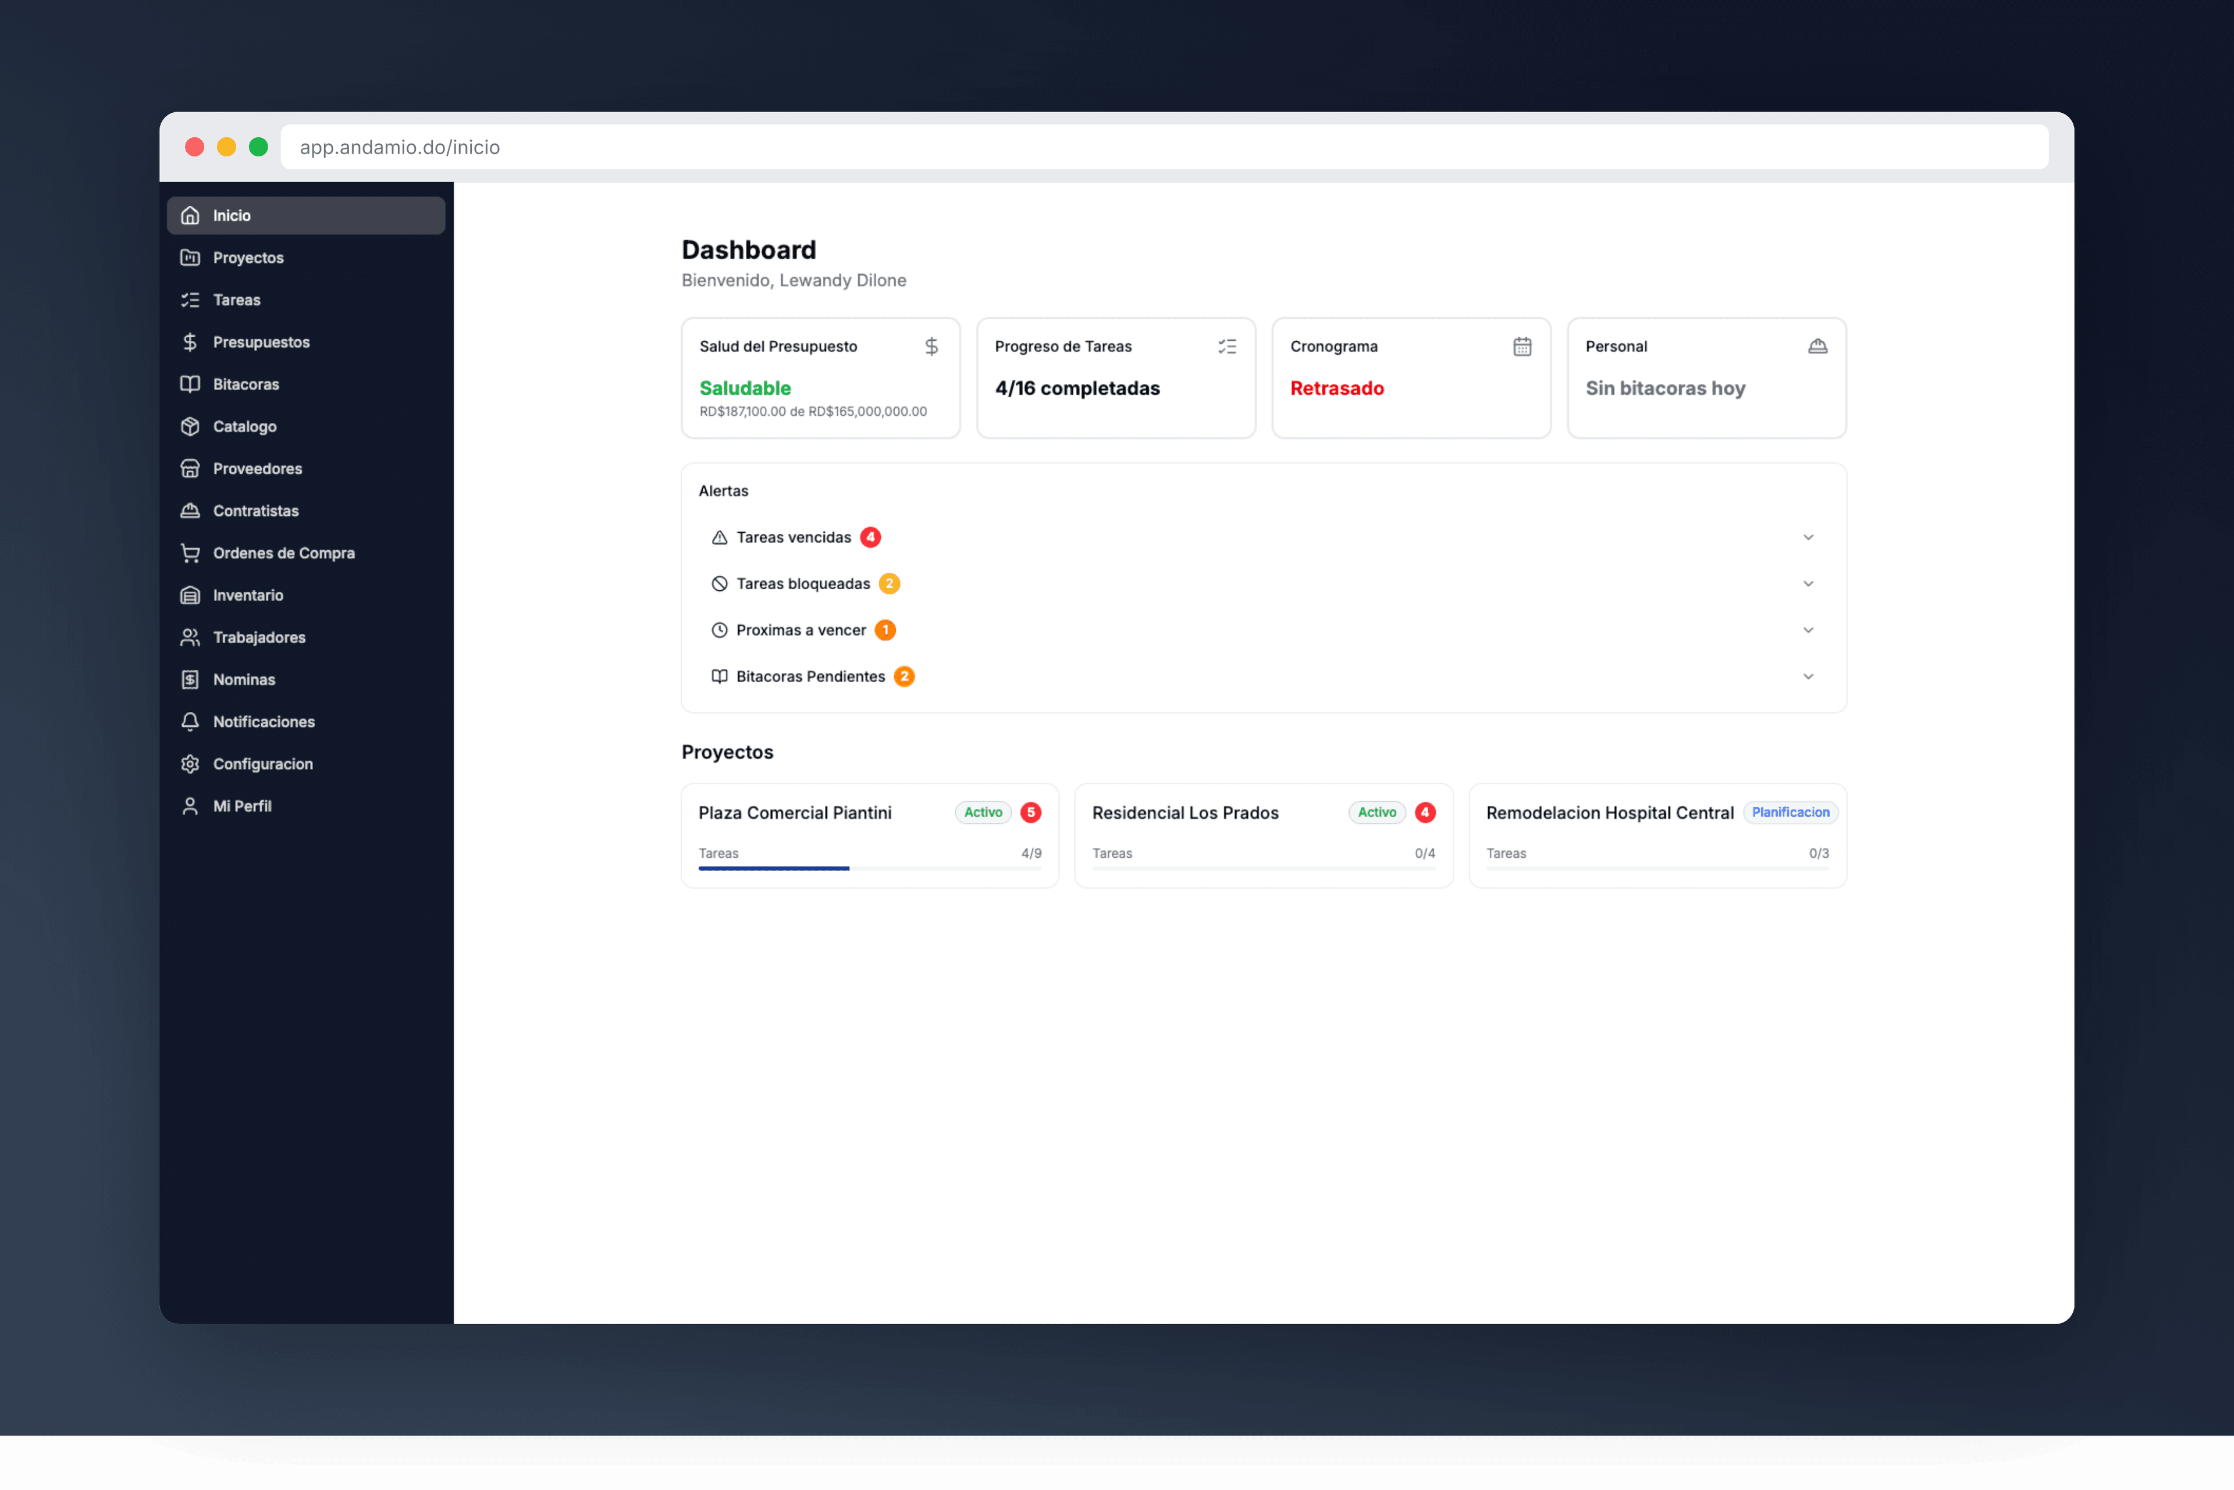Click the Activo badge on Residencial Los Prados

[x=1376, y=812]
